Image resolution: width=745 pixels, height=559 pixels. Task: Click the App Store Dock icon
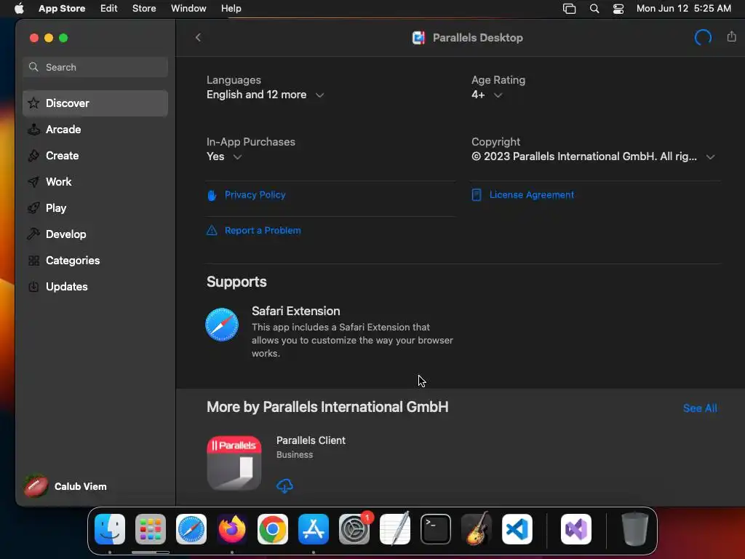tap(314, 529)
